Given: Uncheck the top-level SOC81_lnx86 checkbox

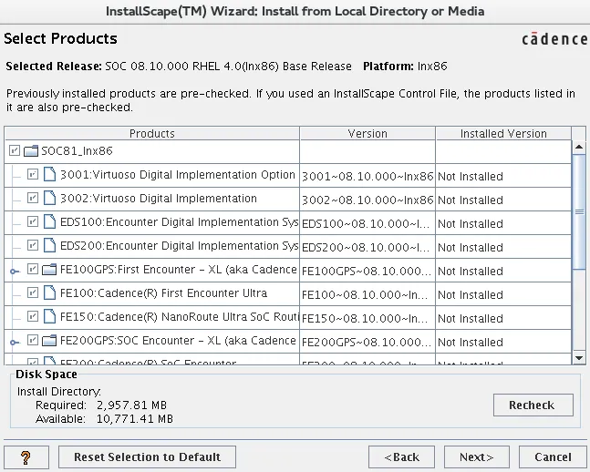Looking at the screenshot, I should coord(14,151).
